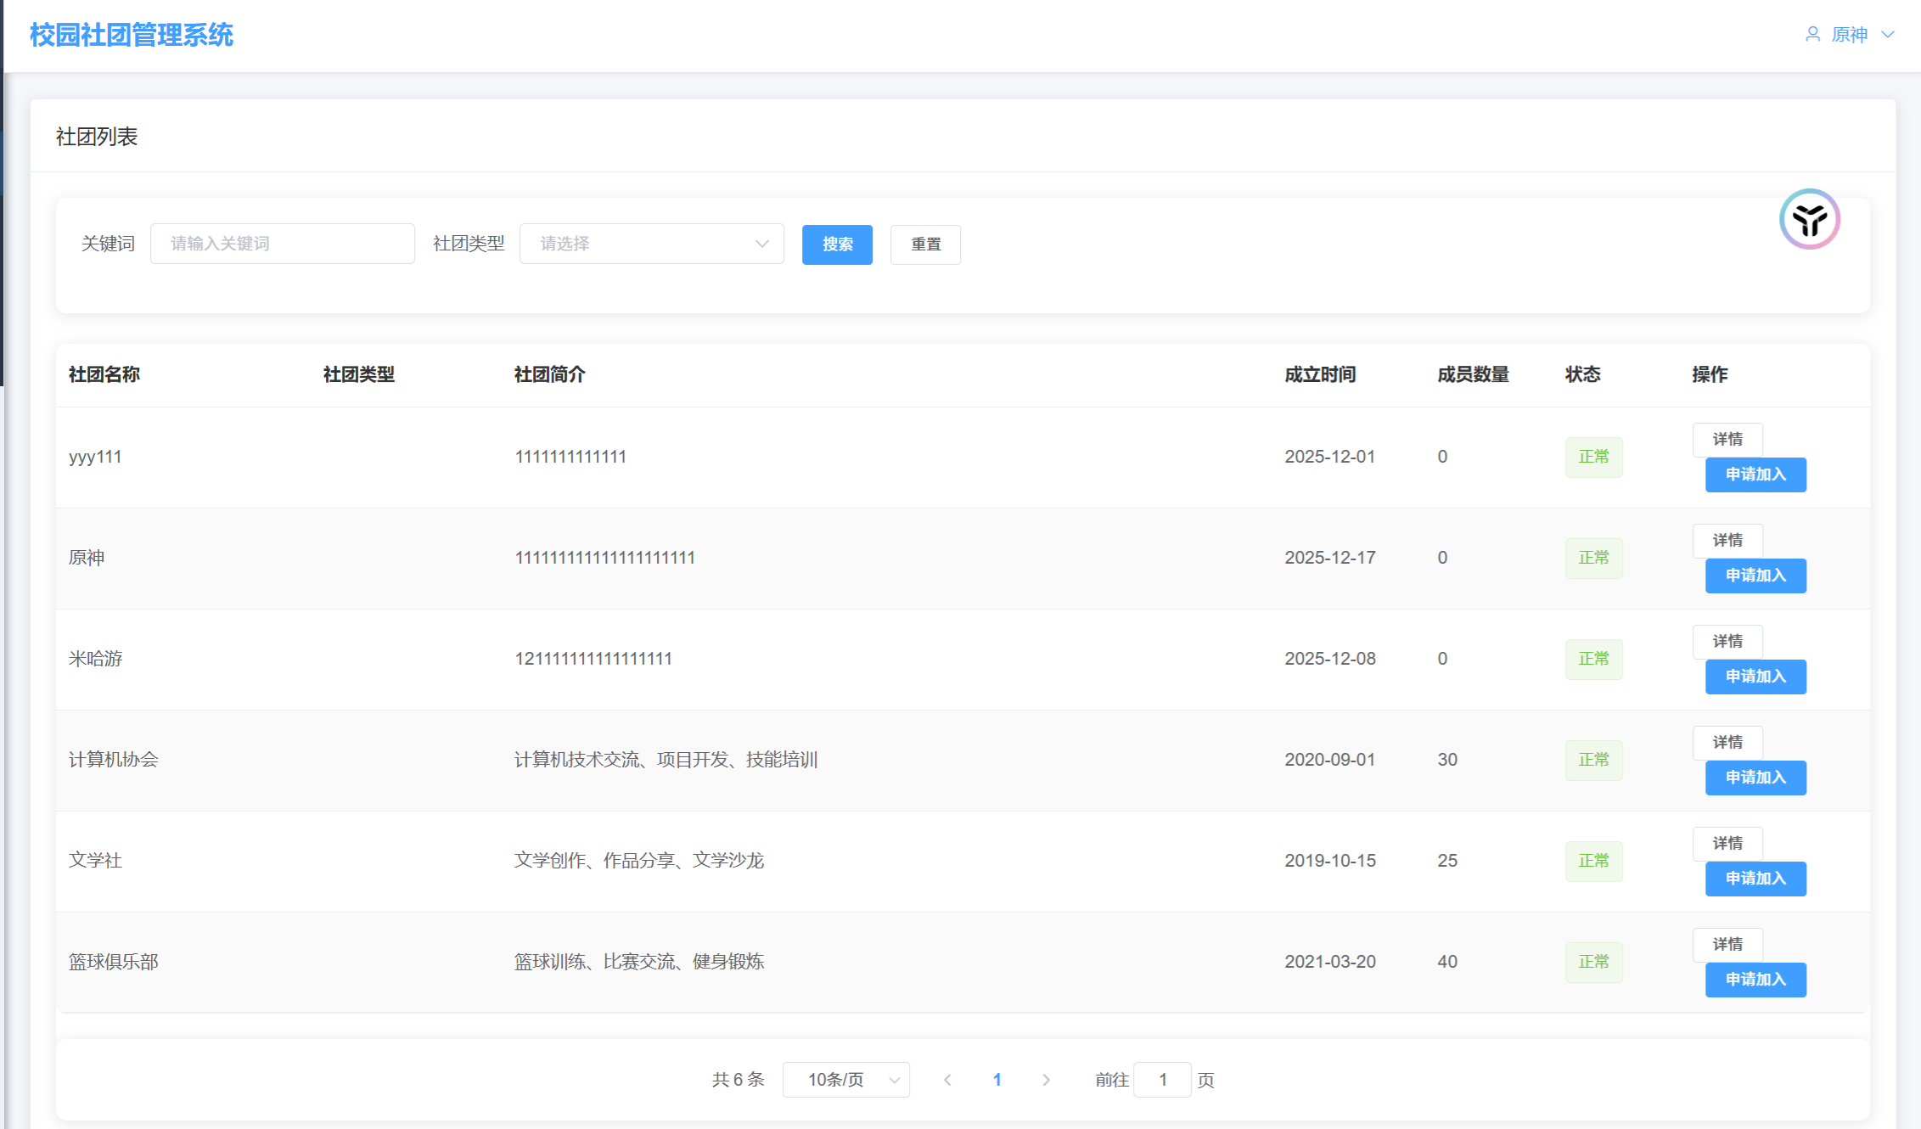Open the 10条/页 page size dropdown

point(845,1080)
